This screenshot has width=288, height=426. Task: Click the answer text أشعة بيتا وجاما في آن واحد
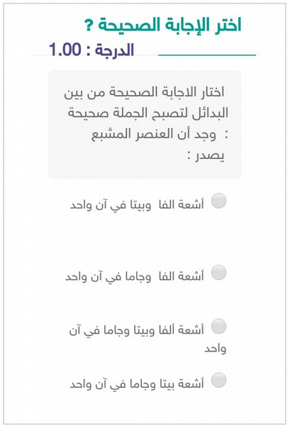click(x=137, y=384)
